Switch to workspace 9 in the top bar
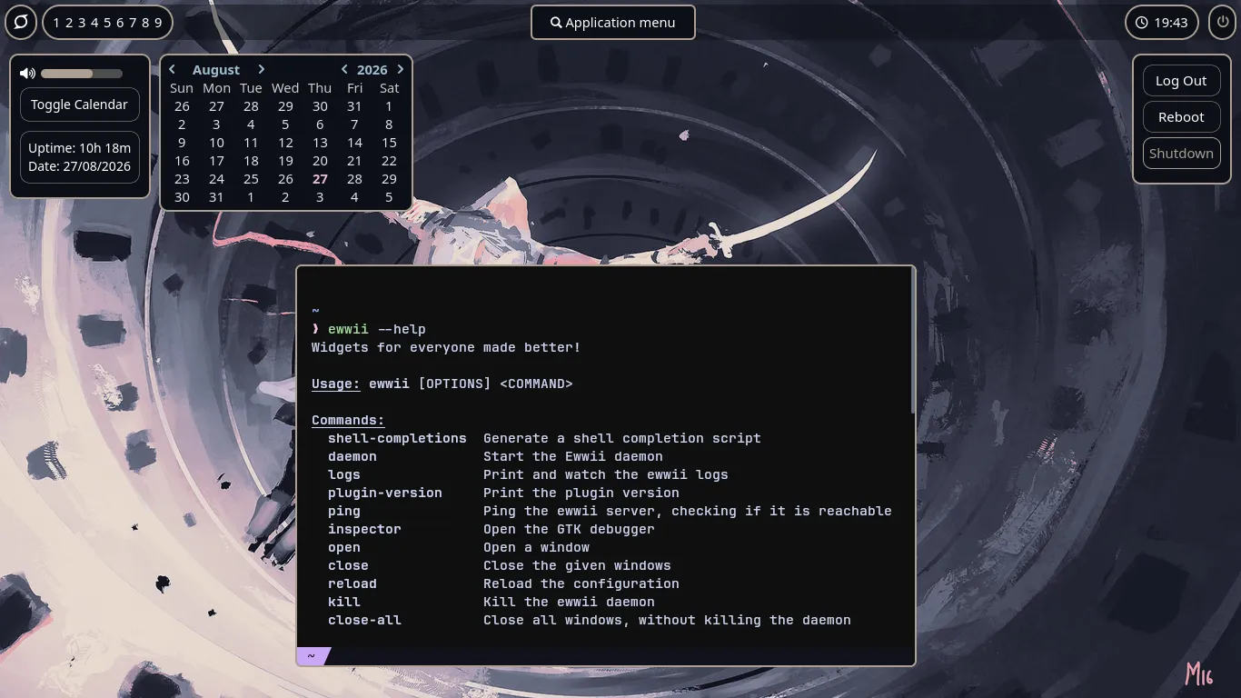 coord(158,23)
